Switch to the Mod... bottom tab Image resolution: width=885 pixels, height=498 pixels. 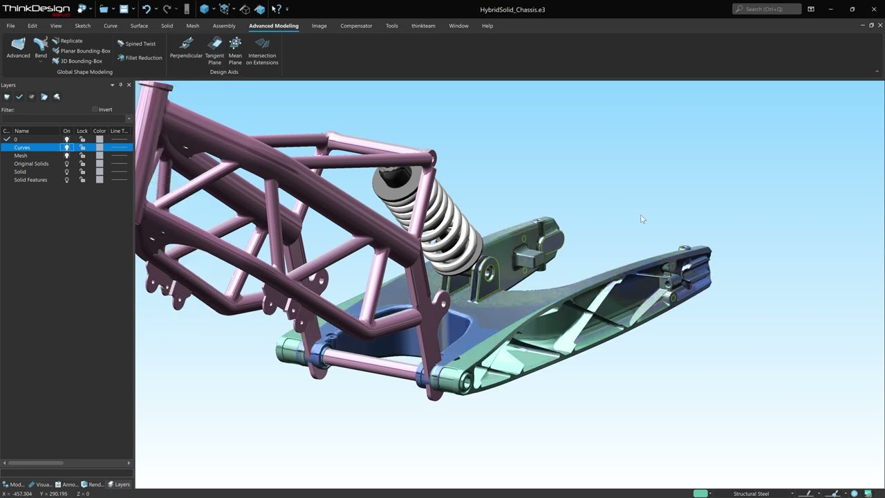(x=13, y=484)
